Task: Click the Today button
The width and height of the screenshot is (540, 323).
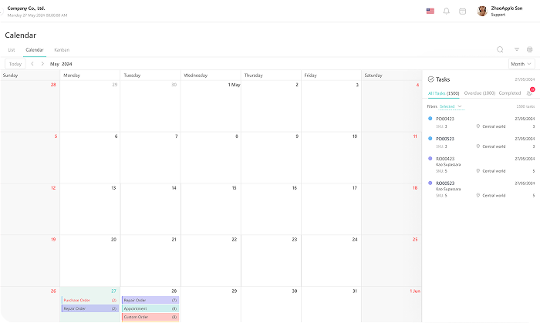Action: point(15,64)
